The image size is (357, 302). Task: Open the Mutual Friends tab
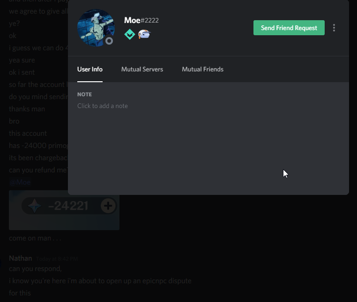tap(203, 69)
